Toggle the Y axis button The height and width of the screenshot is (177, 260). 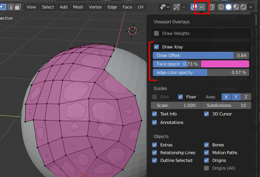pyautogui.click(x=235, y=97)
